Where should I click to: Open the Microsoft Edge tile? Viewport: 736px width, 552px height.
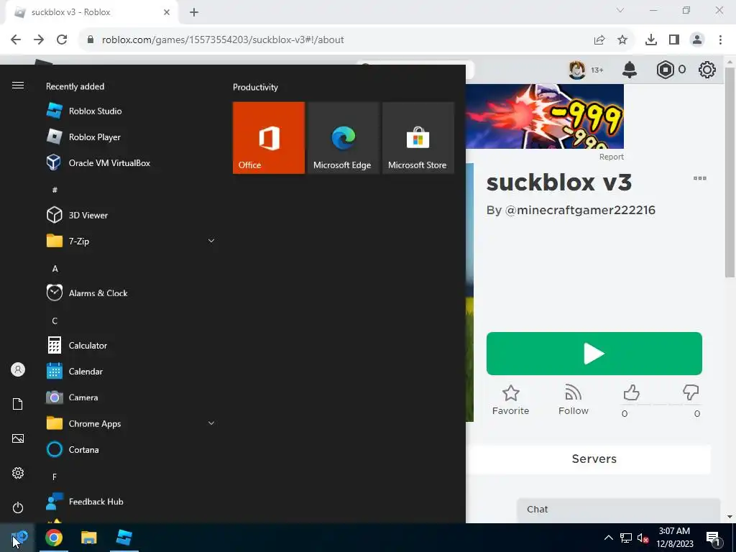pyautogui.click(x=343, y=137)
